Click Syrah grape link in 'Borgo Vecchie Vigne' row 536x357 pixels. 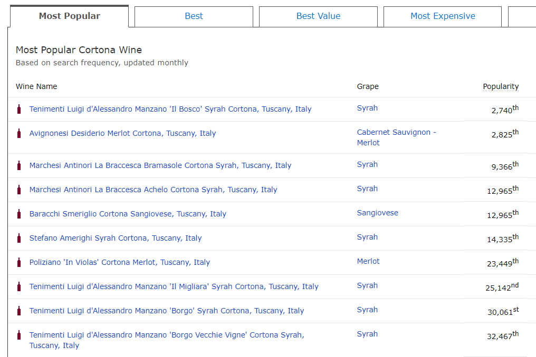pos(367,334)
